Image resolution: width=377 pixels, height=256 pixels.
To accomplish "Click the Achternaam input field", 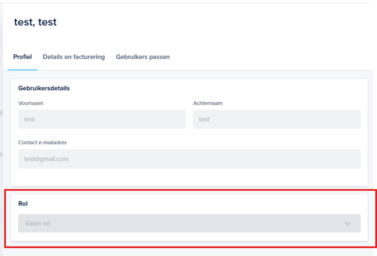I will tap(276, 119).
